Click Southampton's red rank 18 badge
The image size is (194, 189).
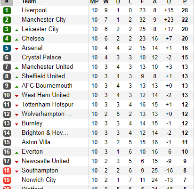(7, 171)
